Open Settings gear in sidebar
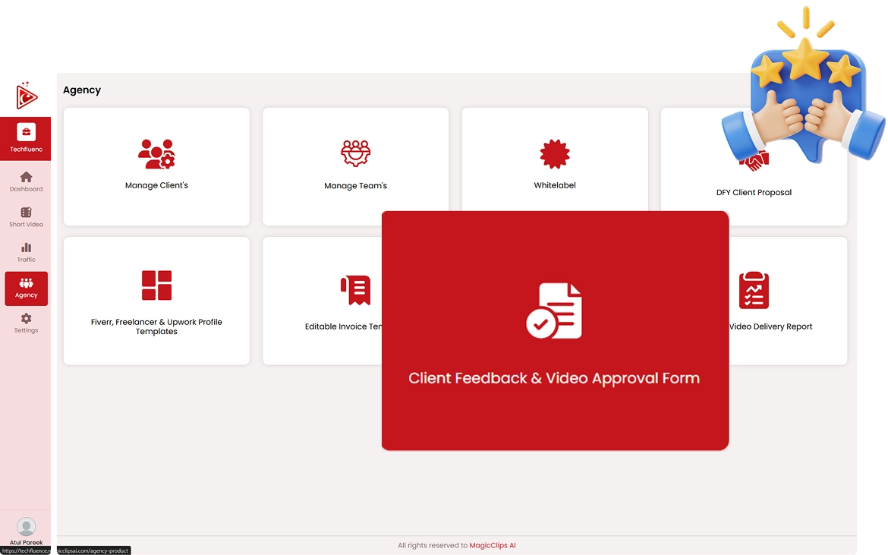The image size is (888, 555). pyautogui.click(x=26, y=319)
